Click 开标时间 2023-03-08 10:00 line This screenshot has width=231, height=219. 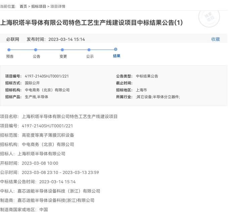click(29, 163)
